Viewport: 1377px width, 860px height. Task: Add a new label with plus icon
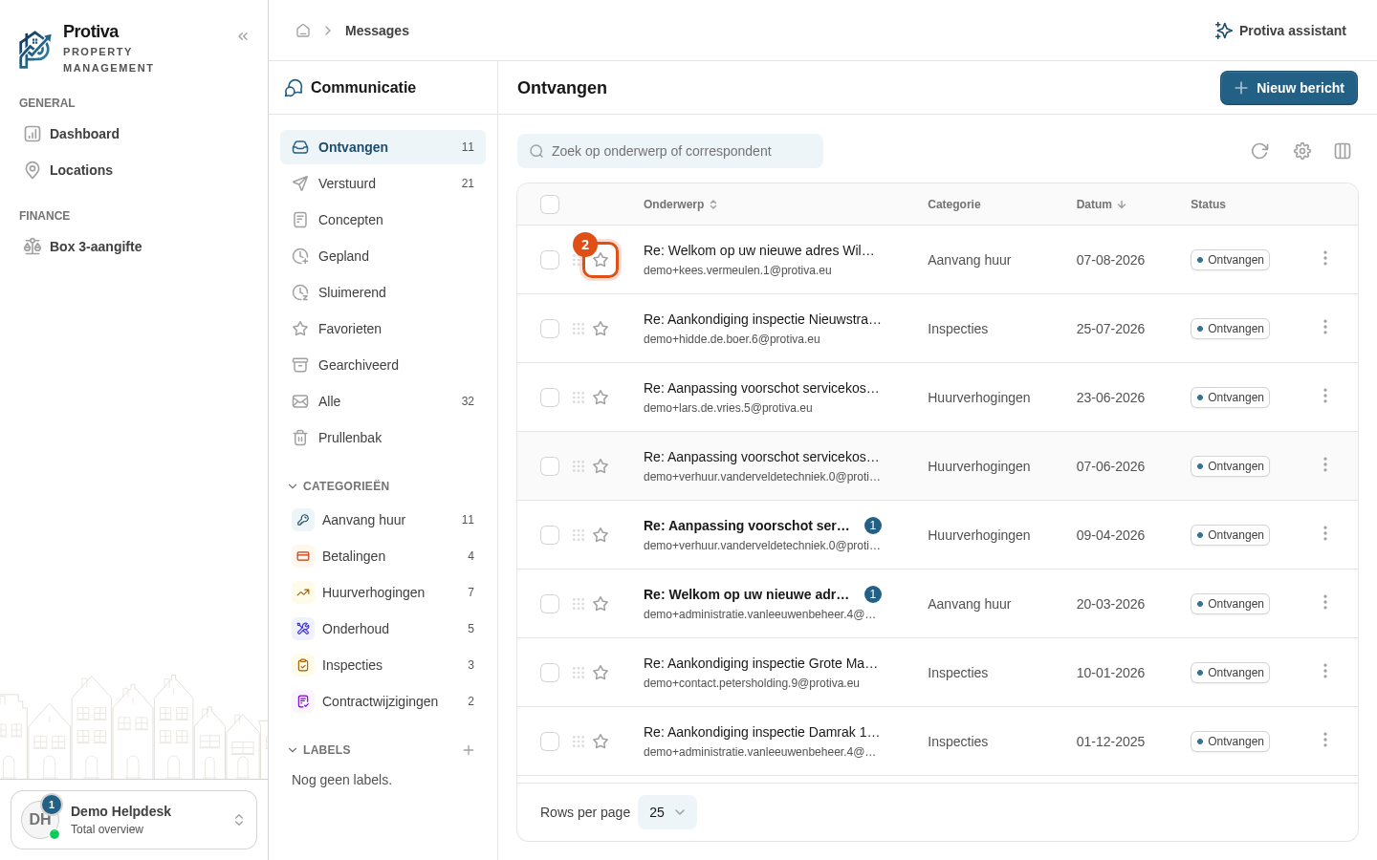(x=469, y=750)
